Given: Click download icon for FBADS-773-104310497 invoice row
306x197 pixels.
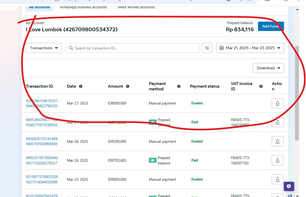Looking at the screenshot, I should [x=278, y=122].
